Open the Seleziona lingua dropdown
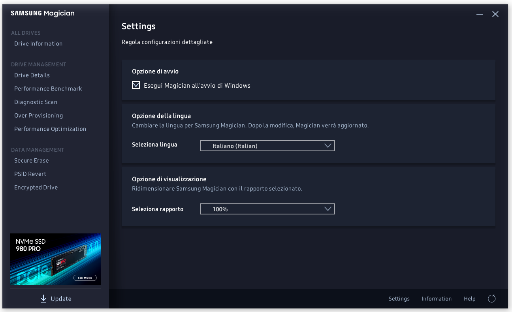The image size is (512, 312). pos(267,146)
